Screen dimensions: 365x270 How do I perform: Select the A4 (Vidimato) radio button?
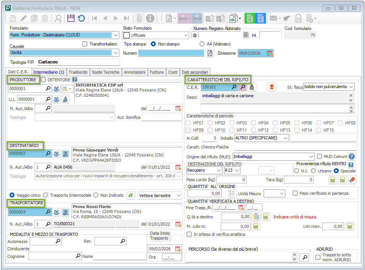point(202,44)
